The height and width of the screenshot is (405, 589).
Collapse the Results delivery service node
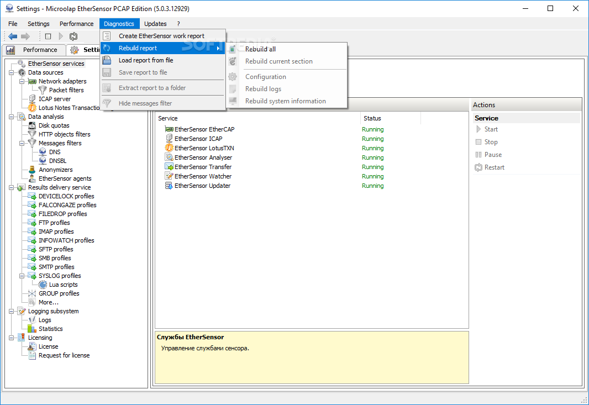point(11,187)
